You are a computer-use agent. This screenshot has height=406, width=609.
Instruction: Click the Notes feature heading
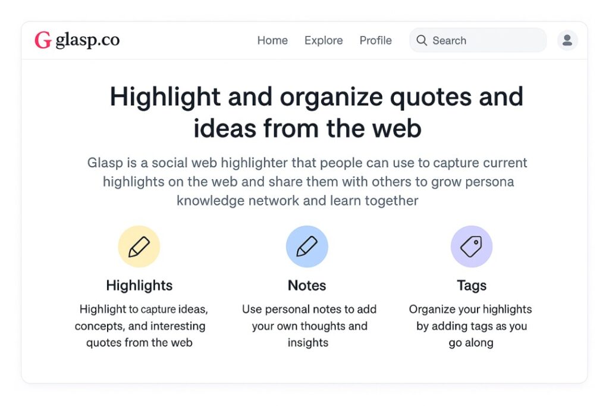[307, 285]
